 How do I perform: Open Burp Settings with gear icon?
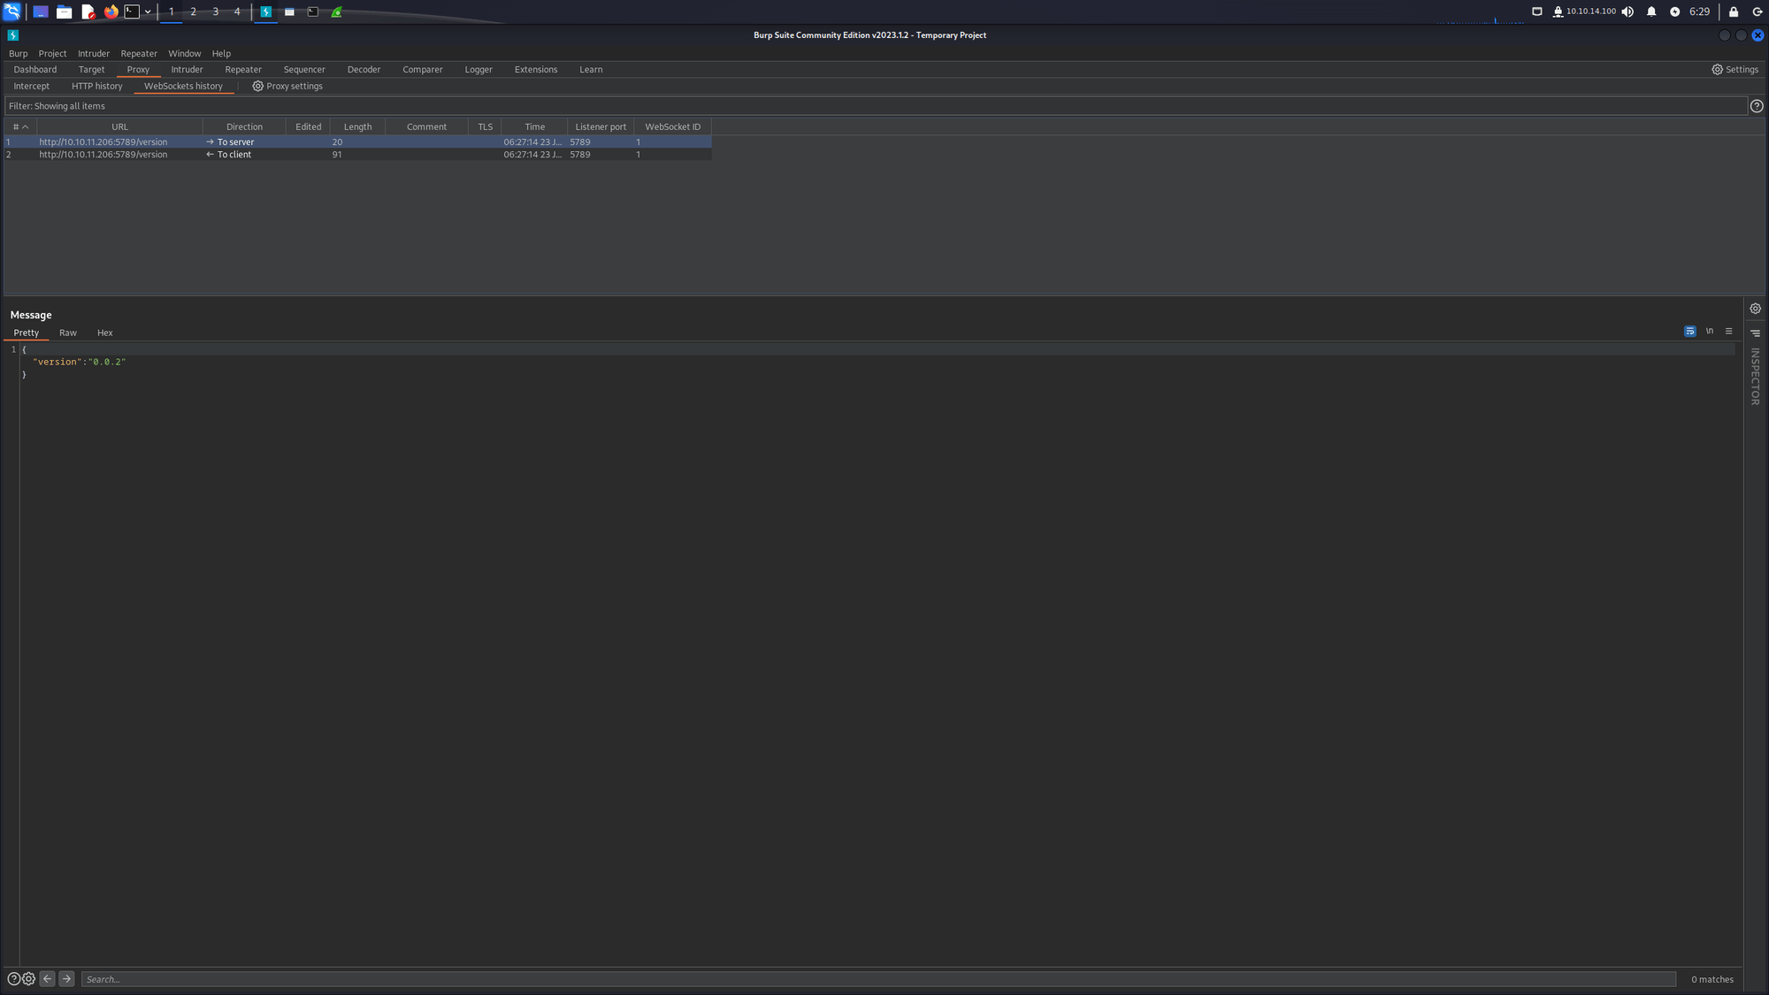pos(1735,69)
